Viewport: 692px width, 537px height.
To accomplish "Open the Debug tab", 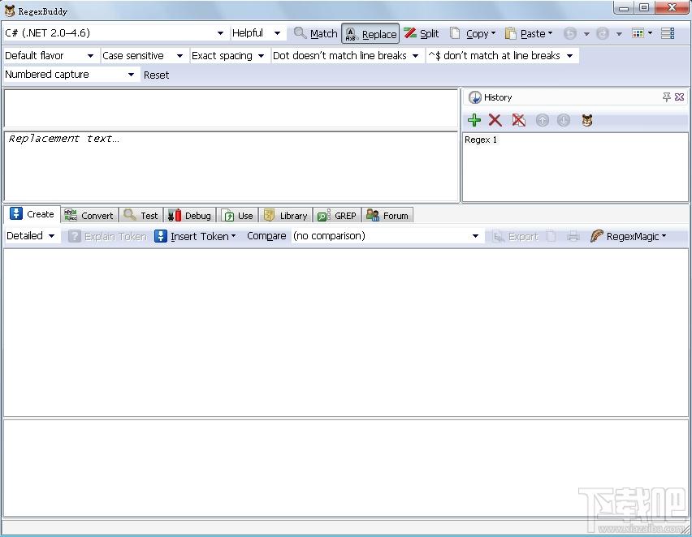I will 190,216.
